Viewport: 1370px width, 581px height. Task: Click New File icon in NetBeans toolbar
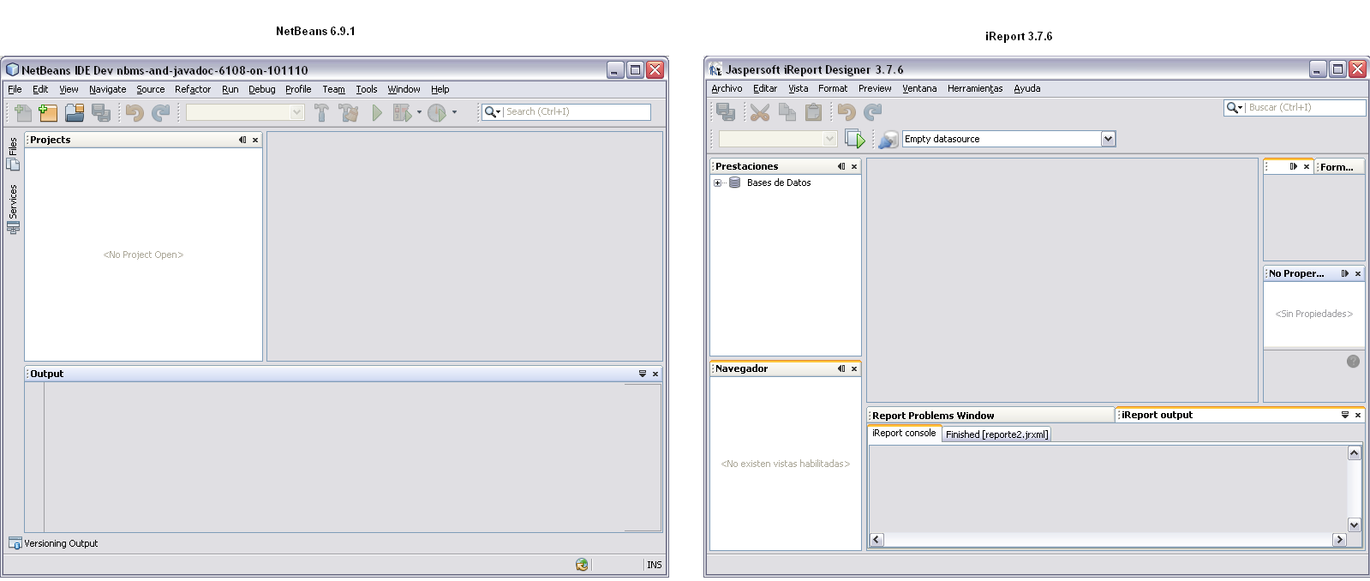pyautogui.click(x=23, y=112)
